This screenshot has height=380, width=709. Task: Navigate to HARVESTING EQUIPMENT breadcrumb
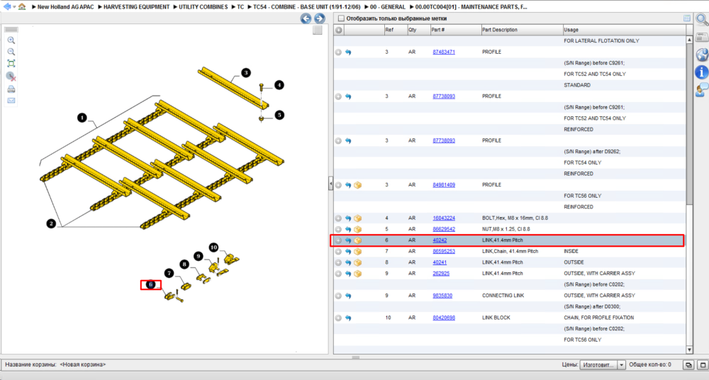point(136,7)
